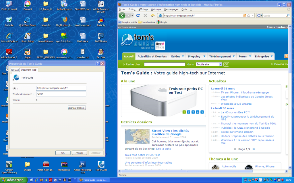Image resolution: width=294 pixels, height=183 pixels.
Task: Go to slide 3 of the featured carousel
Action: point(193,112)
